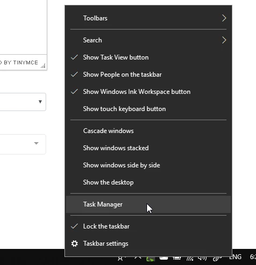The image size is (256, 265).
Task: Open the Wi-Fi network tray icon
Action: click(190, 259)
